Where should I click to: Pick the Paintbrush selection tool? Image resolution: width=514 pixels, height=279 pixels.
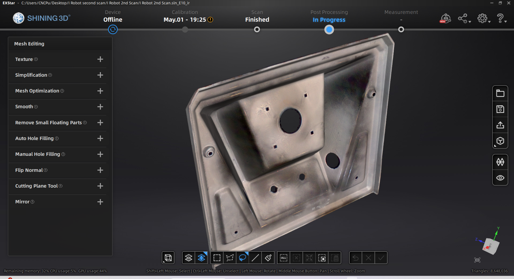[x=268, y=257]
